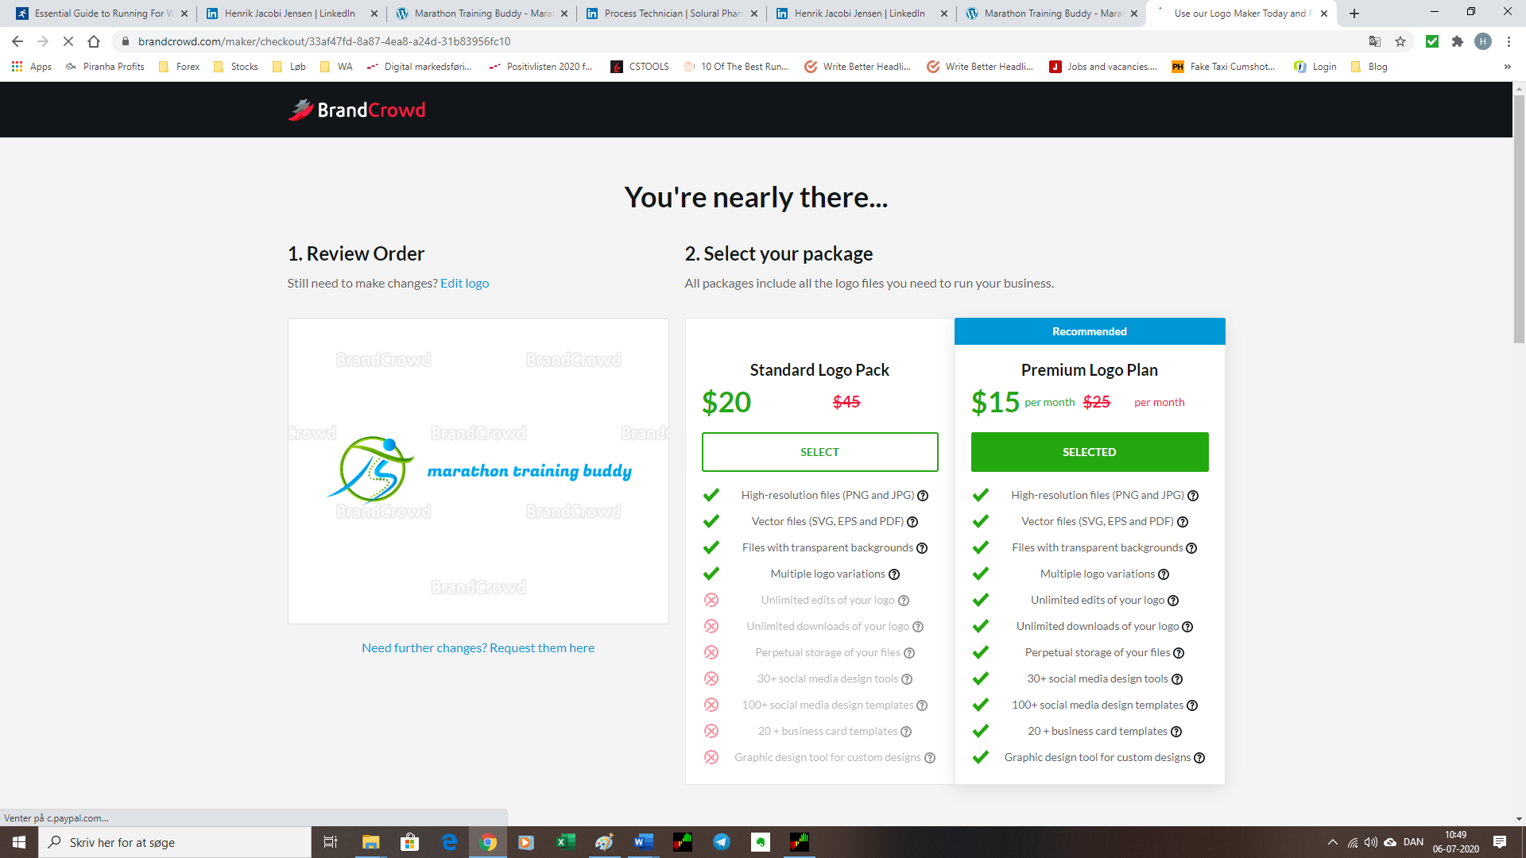Open help icon for Premium transparent backgrounds
The width and height of the screenshot is (1526, 858).
[x=1191, y=548]
